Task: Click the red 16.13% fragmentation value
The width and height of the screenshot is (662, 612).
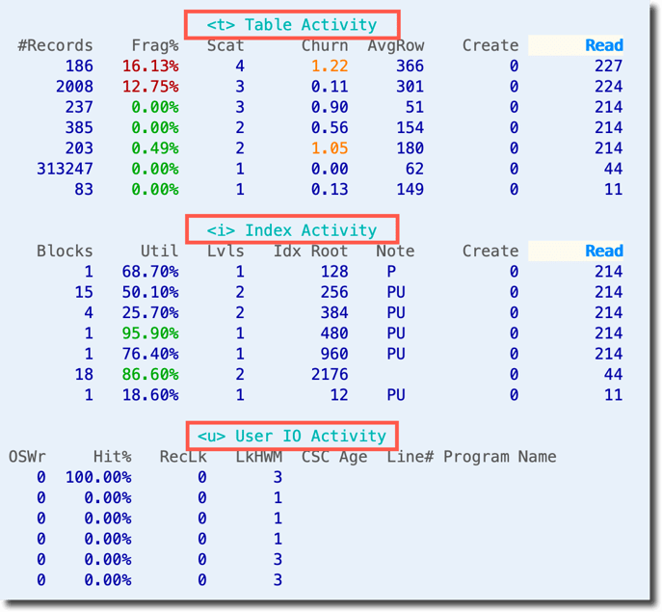Action: point(149,67)
